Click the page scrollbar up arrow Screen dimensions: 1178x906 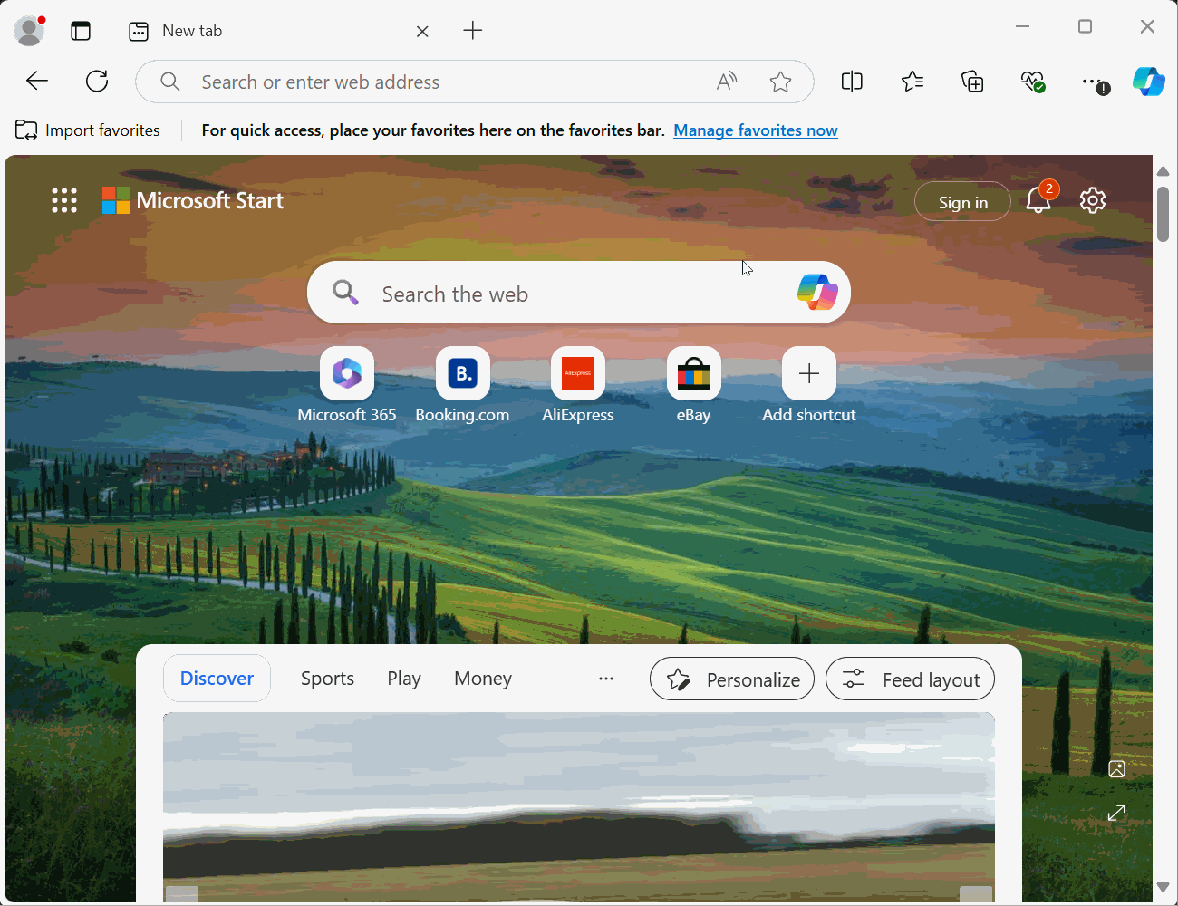pyautogui.click(x=1163, y=171)
